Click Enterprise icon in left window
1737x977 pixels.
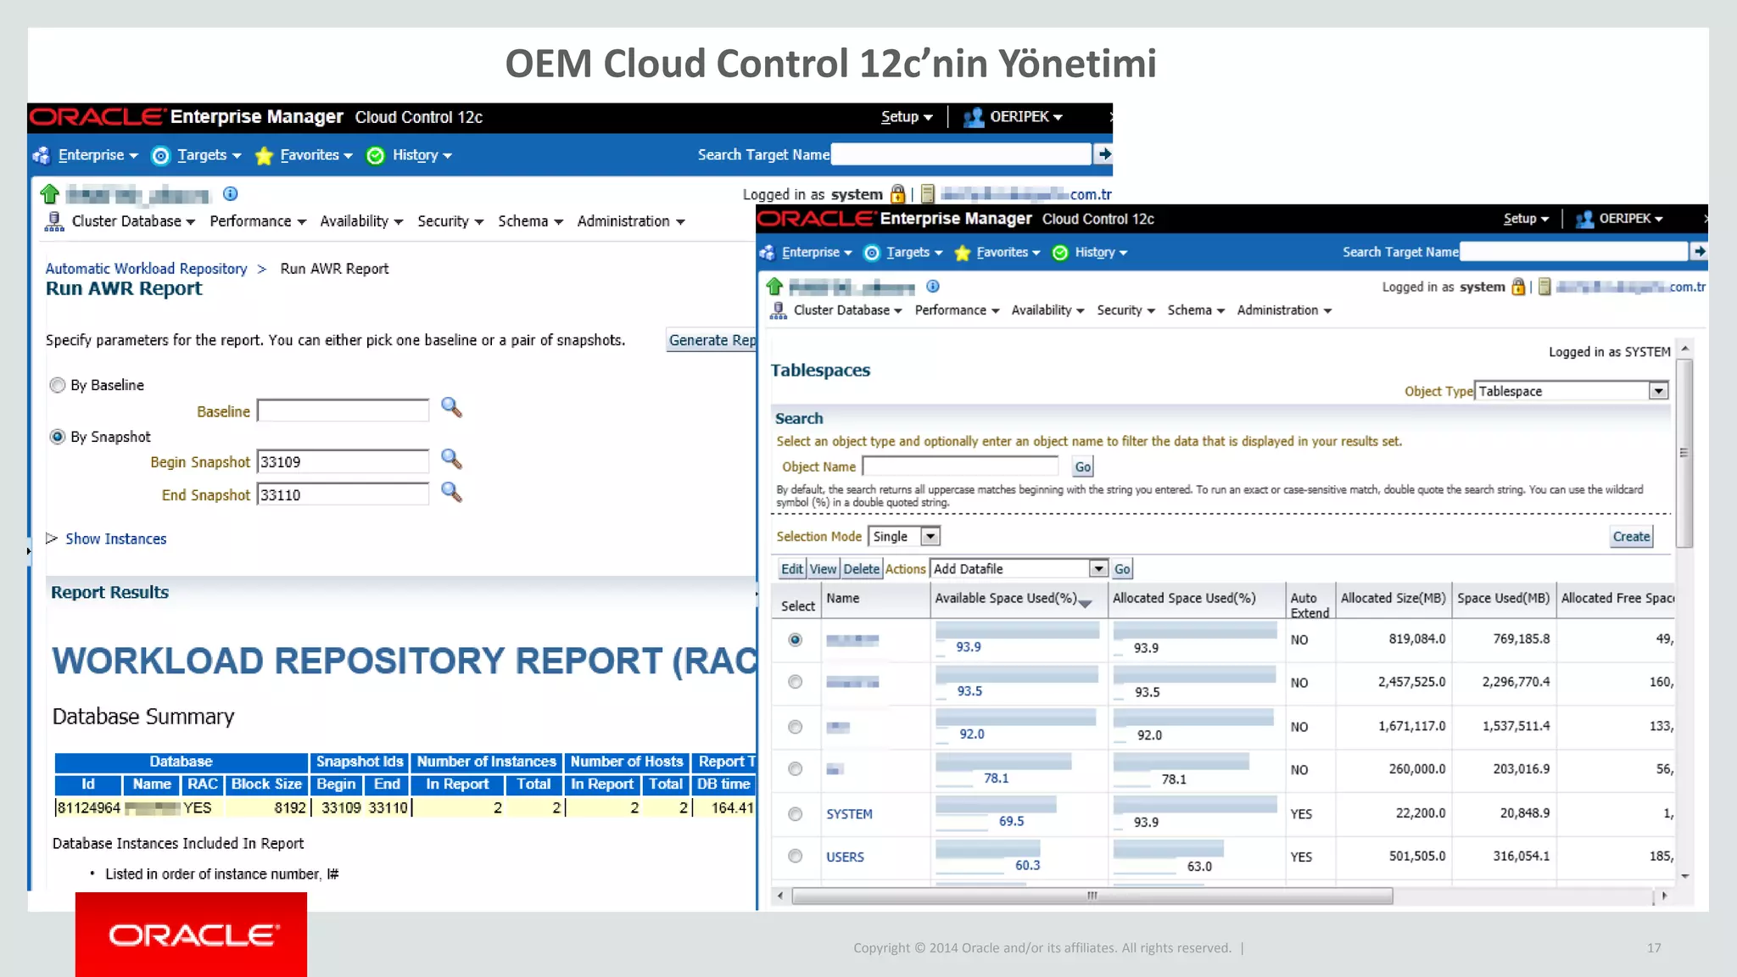(x=42, y=155)
